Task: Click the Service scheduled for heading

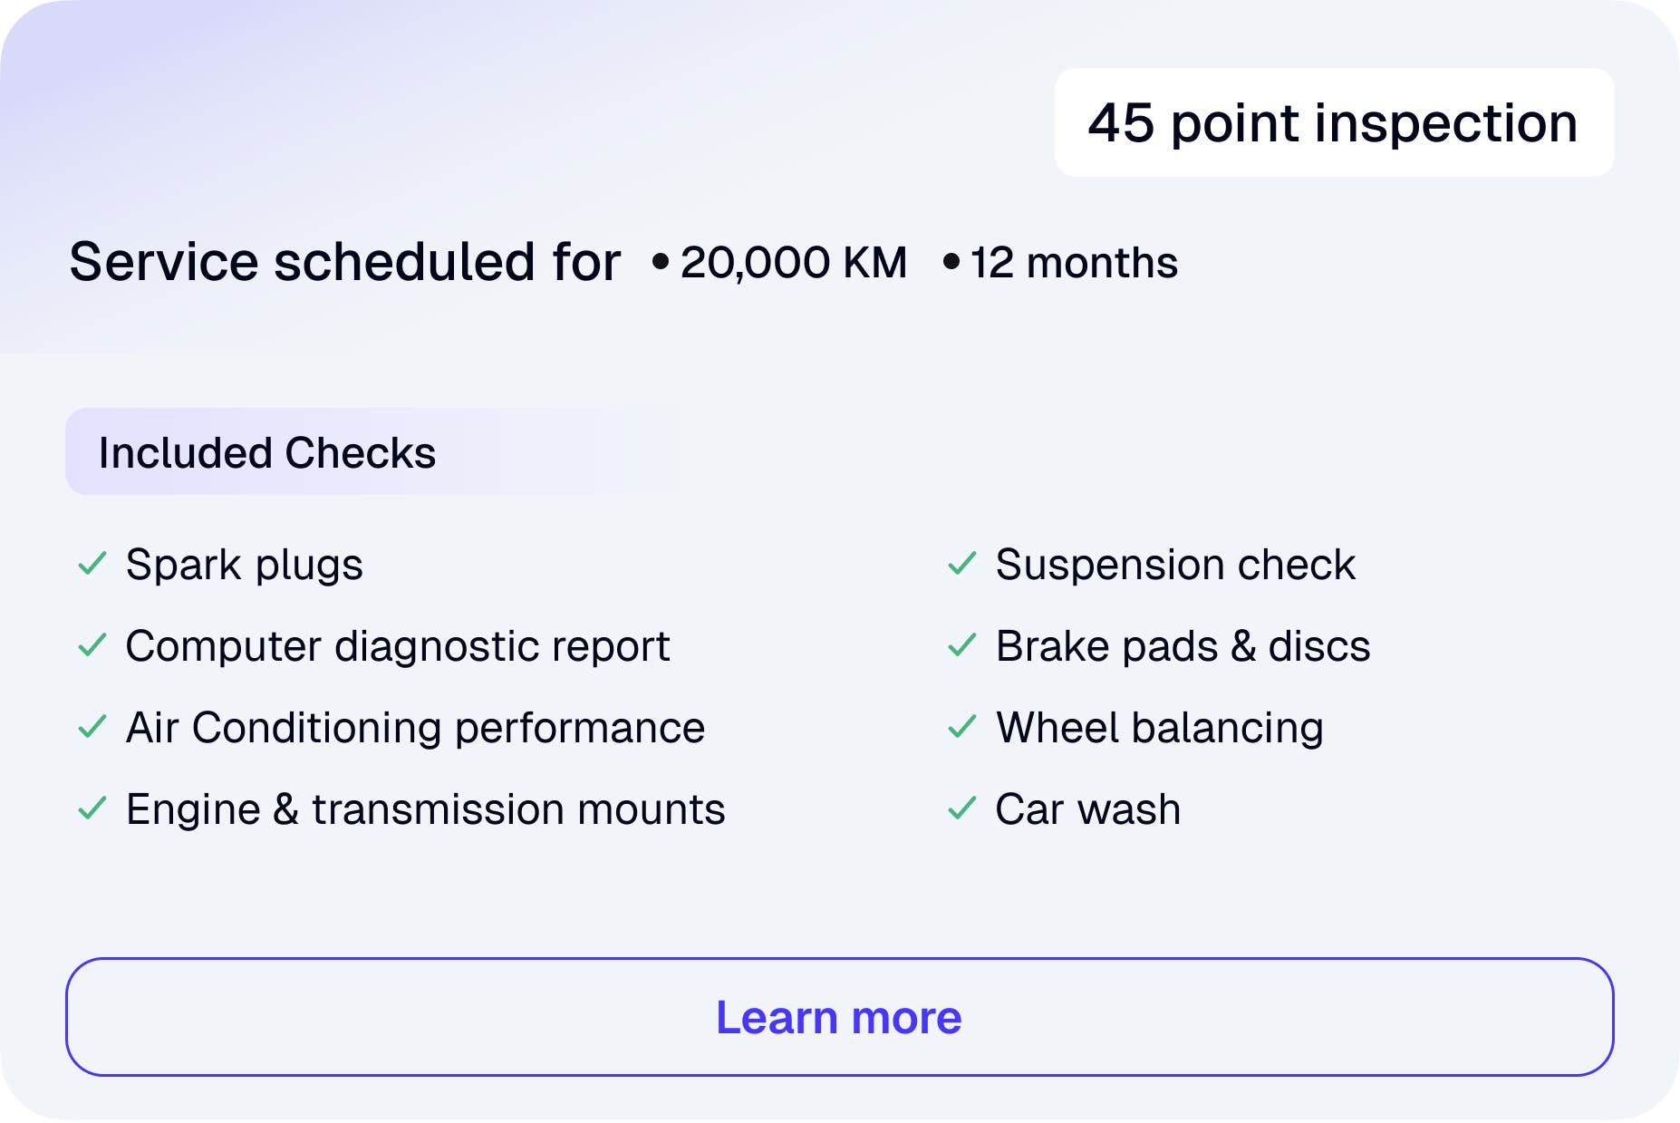Action: pyautogui.click(x=345, y=262)
